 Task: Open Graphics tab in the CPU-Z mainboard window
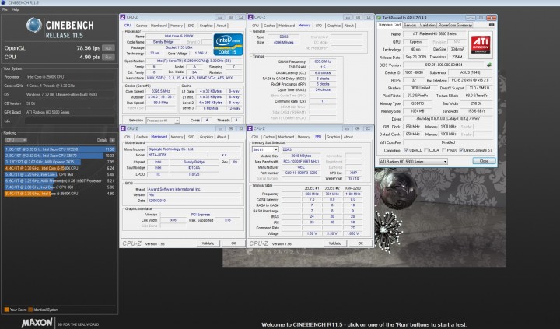(x=206, y=137)
